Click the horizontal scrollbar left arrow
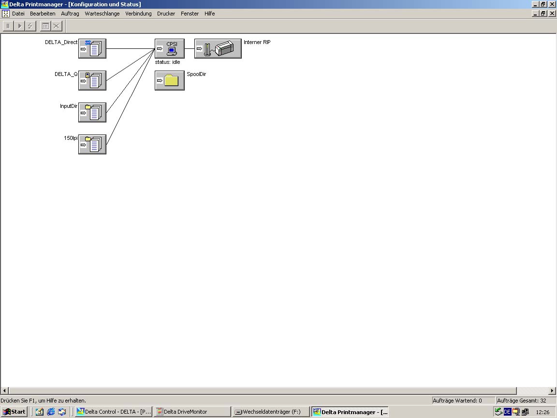The image size is (557, 418). (x=5, y=390)
